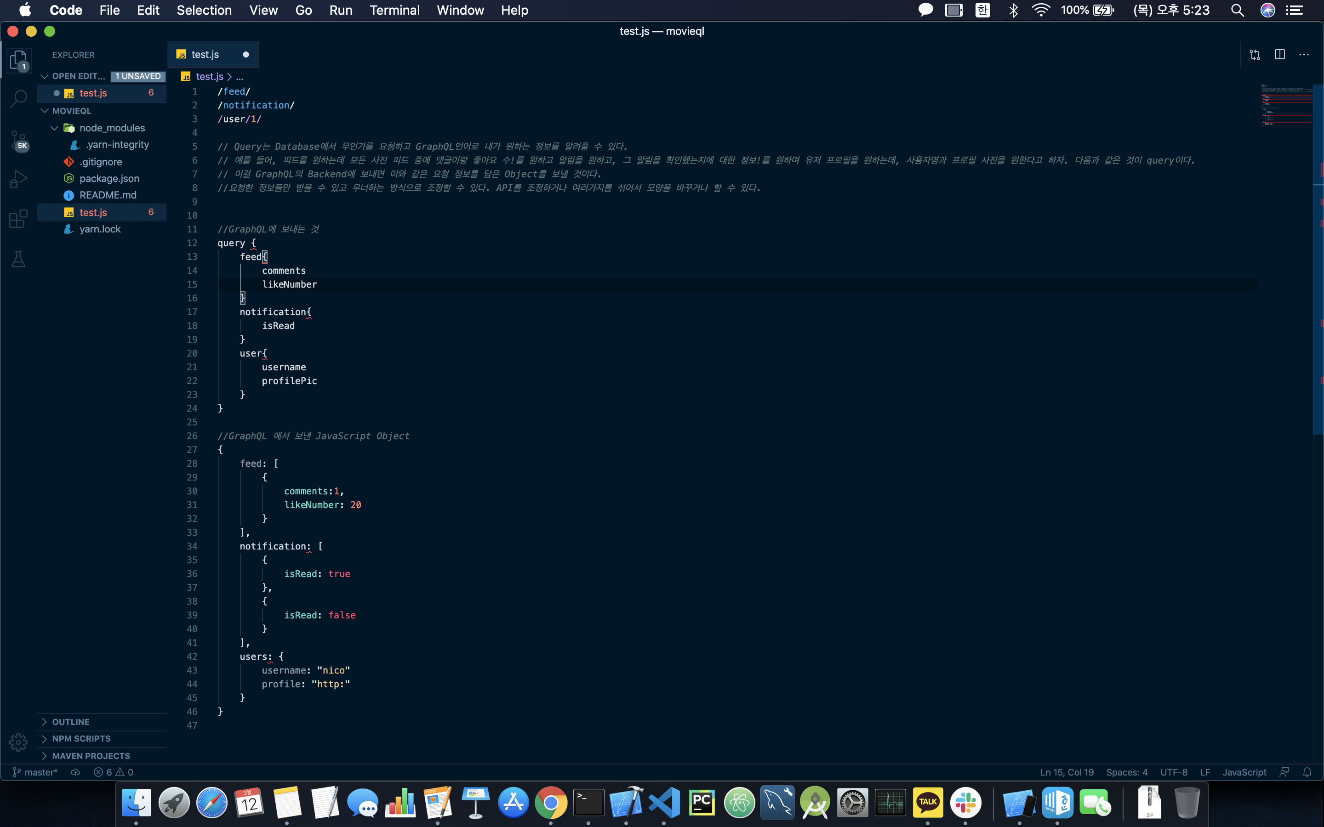This screenshot has width=1324, height=827.
Task: Open the Test flask view
Action: coord(18,259)
